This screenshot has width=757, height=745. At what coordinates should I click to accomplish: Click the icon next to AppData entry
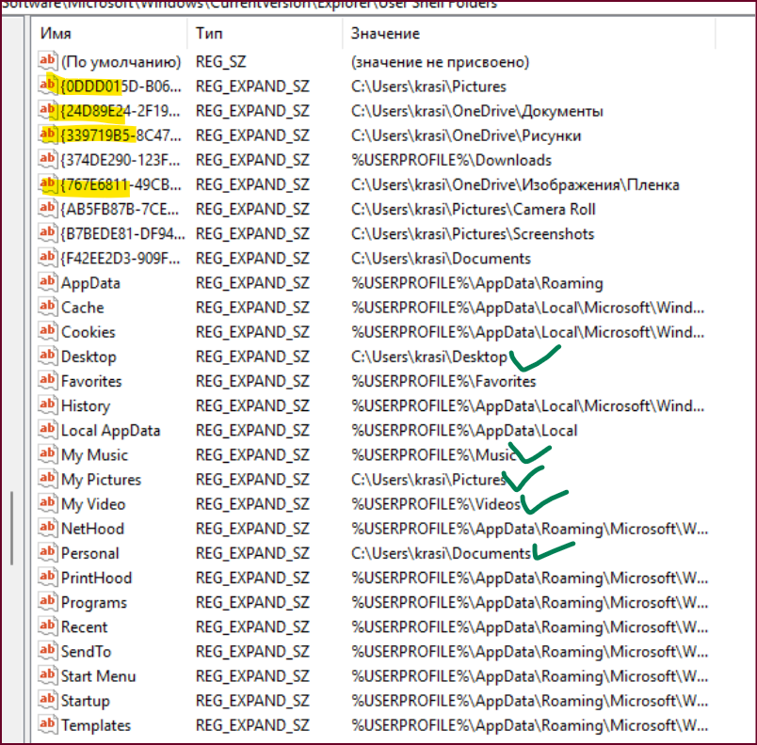point(47,282)
